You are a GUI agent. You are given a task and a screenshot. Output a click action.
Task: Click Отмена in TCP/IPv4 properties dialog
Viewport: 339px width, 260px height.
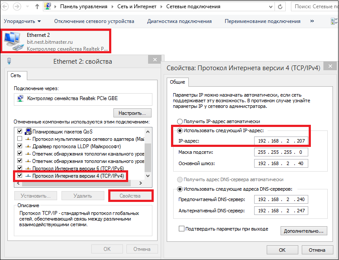317,250
